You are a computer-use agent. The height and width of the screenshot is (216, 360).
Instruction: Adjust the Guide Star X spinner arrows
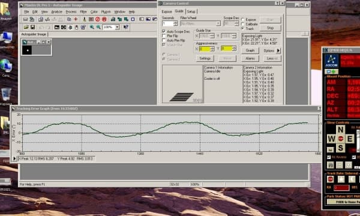click(x=212, y=36)
